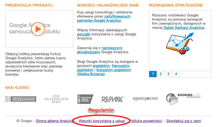Click the PREZENTACJA PRODUKTU heading
The image size is (216, 127).
click(x=29, y=5)
